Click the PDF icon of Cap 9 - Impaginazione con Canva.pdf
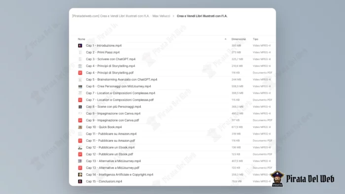 click(x=80, y=121)
